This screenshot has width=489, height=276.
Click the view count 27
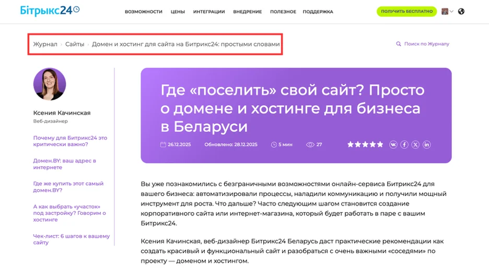(x=319, y=145)
